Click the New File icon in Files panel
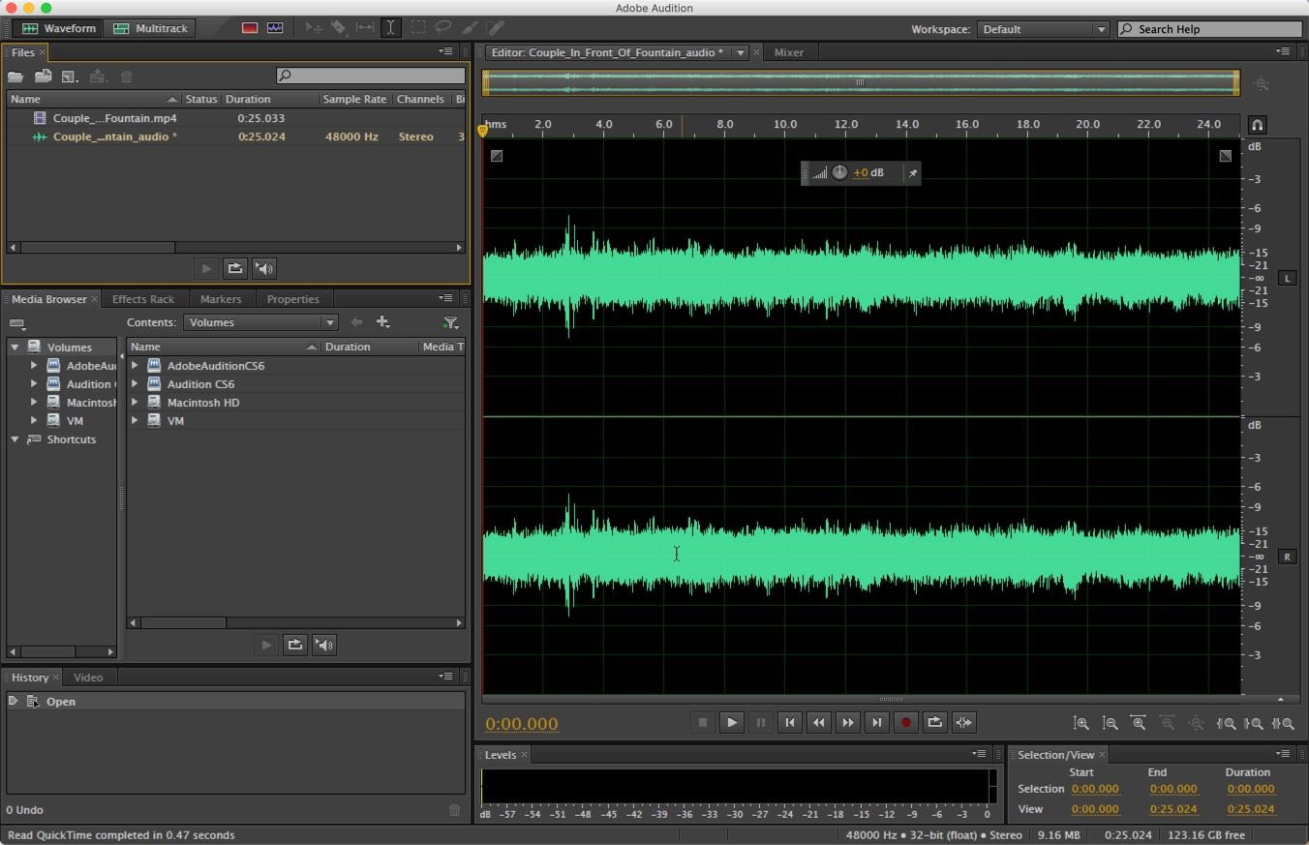 70,76
